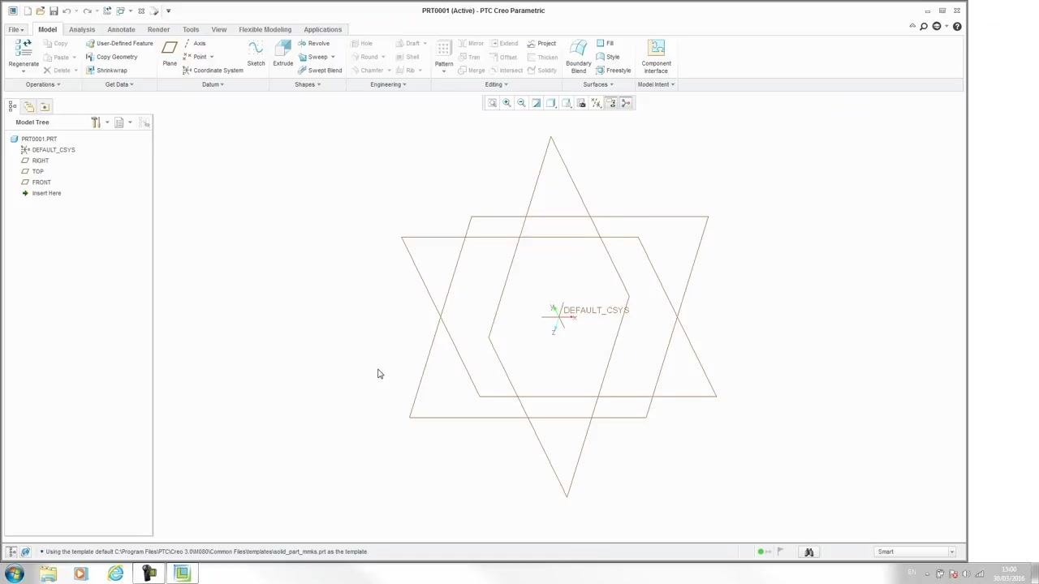Open User-Defined Feature
The width and height of the screenshot is (1039, 584).
pyautogui.click(x=119, y=43)
